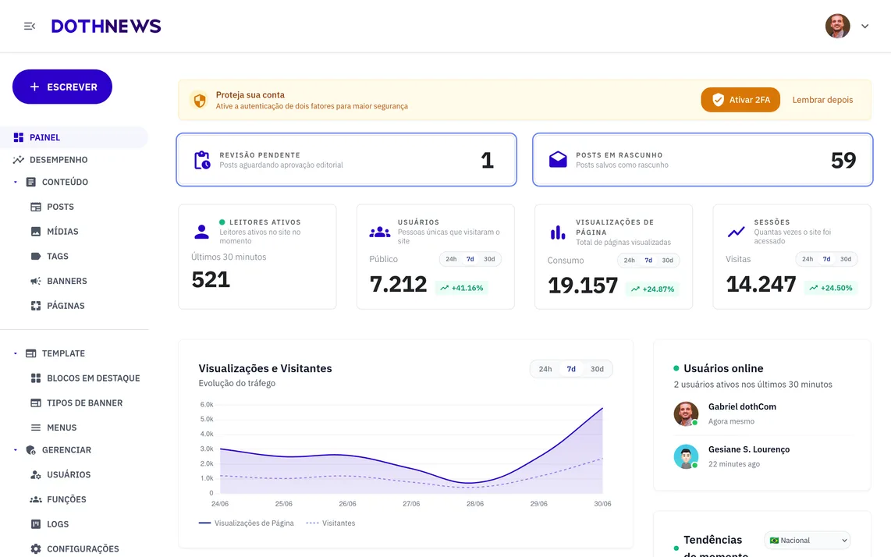The image size is (891, 557).
Task: Select 24h in the USUÁRIOS card
Action: 451,259
